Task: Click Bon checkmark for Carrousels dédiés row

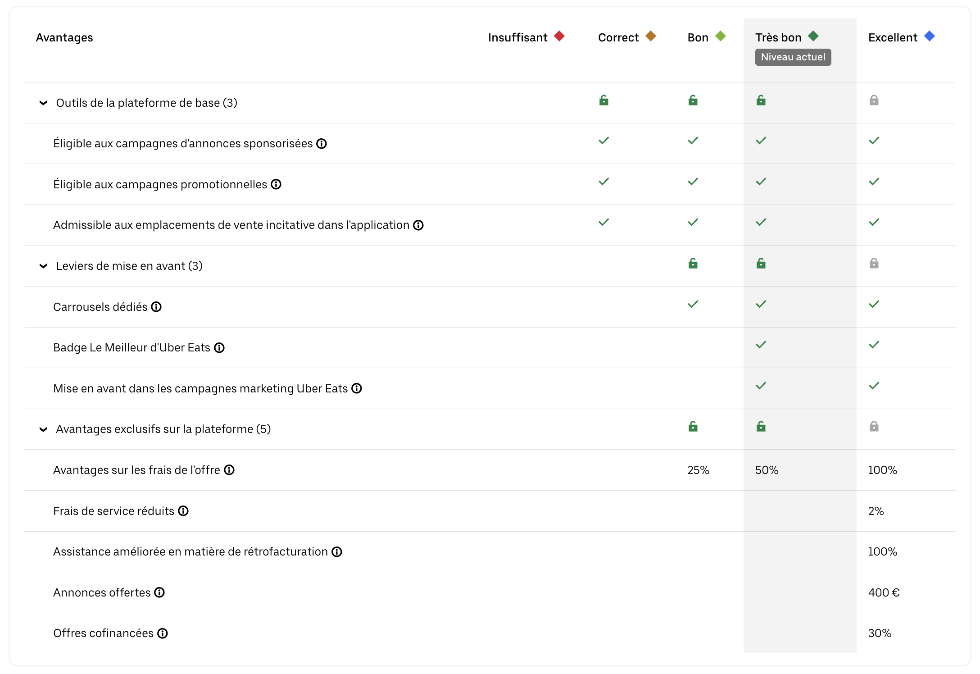Action: tap(693, 304)
